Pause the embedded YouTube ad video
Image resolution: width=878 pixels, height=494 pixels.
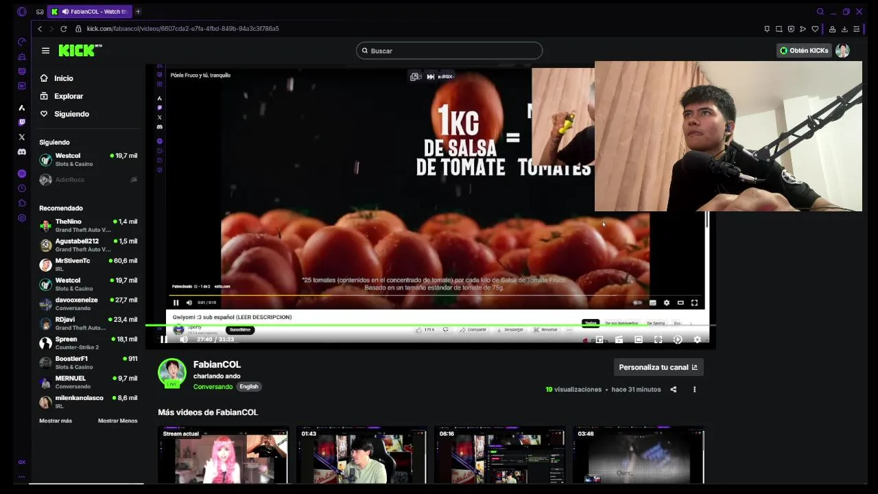(176, 303)
